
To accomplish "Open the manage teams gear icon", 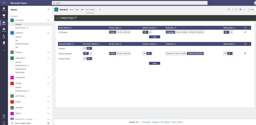I will (48, 123).
